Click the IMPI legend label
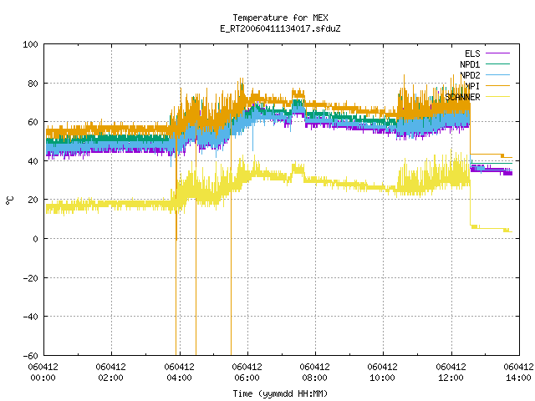 [x=472, y=86]
